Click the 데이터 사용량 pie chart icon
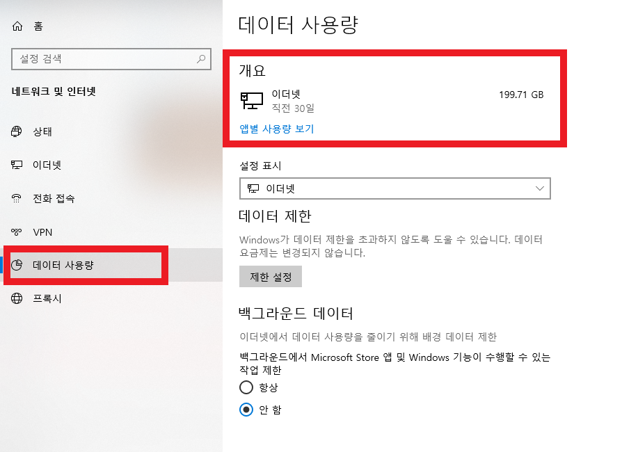The height and width of the screenshot is (452, 622). coord(17,265)
